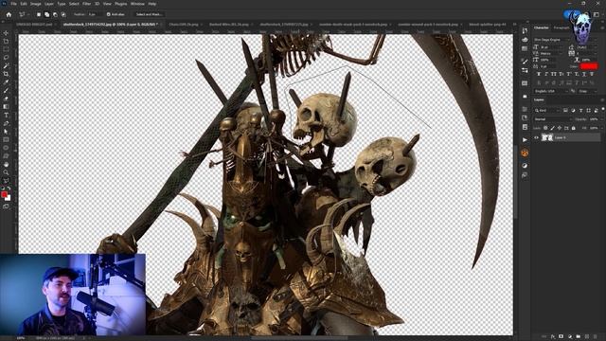Click the red text Color swatch
The width and height of the screenshot is (606, 341).
(589, 66)
